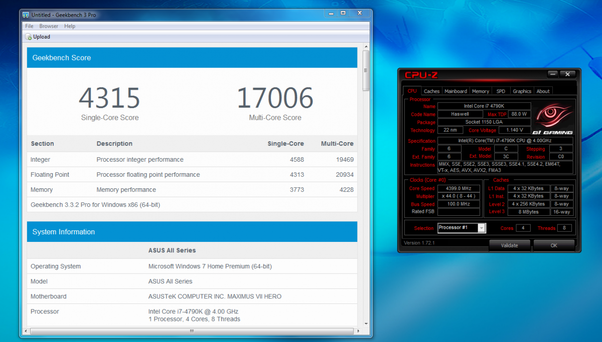602x342 pixels.
Task: Click the Level 3 cache field '8 MBytes'
Action: click(x=529, y=212)
